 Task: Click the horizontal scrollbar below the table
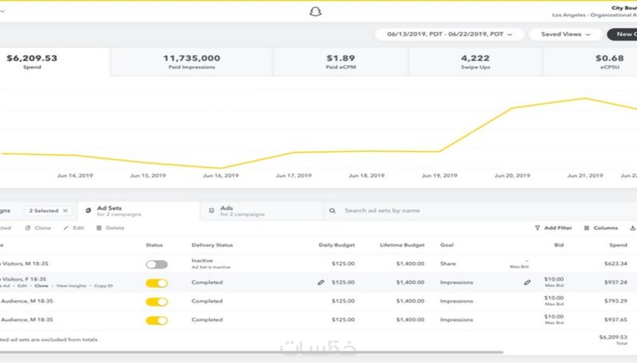(x=251, y=352)
